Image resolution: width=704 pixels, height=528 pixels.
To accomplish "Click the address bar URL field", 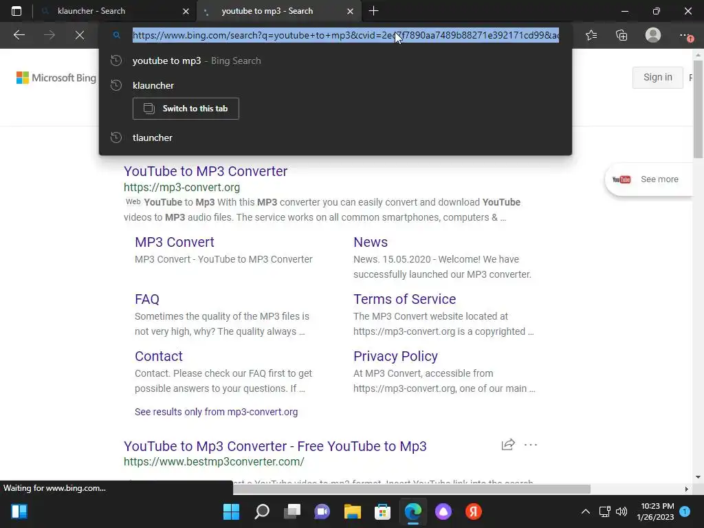I will click(346, 35).
